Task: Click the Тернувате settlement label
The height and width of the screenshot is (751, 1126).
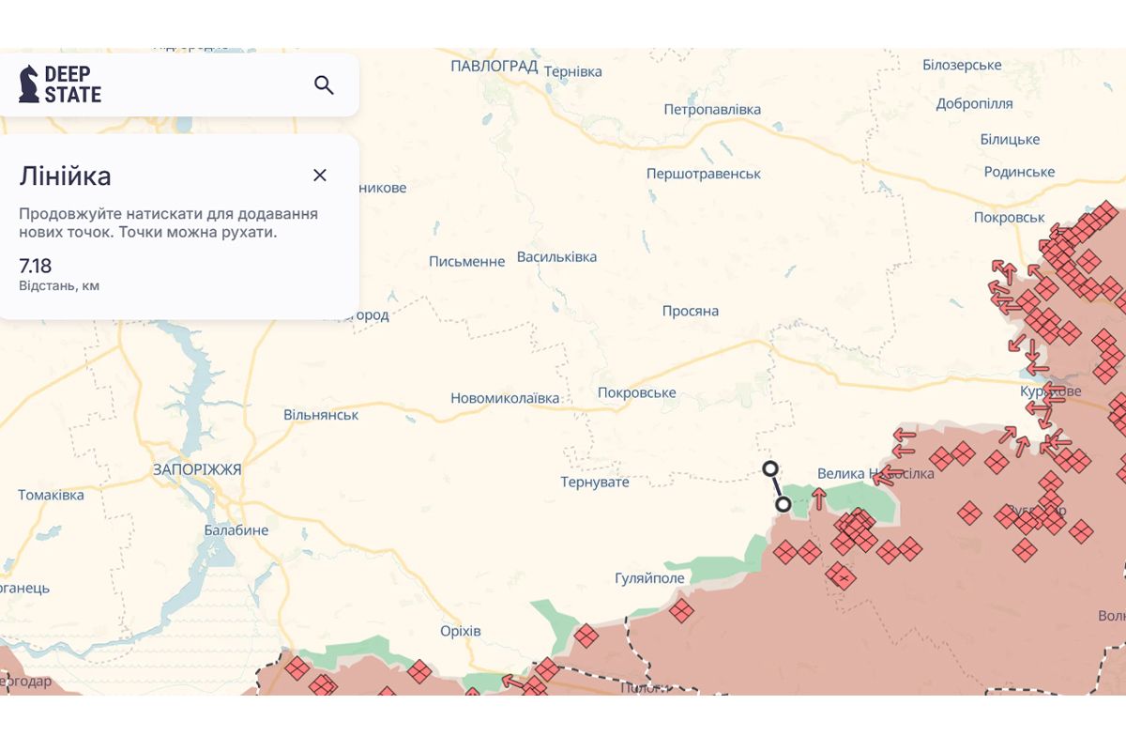Action: (595, 482)
